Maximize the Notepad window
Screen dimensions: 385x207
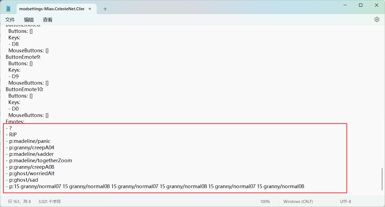coord(361,5)
